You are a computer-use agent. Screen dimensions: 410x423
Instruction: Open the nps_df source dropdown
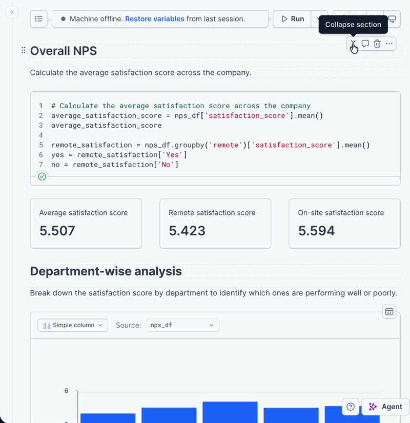(182, 325)
